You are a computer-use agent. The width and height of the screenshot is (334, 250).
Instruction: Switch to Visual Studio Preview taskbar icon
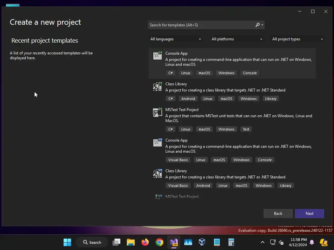tap(174, 242)
